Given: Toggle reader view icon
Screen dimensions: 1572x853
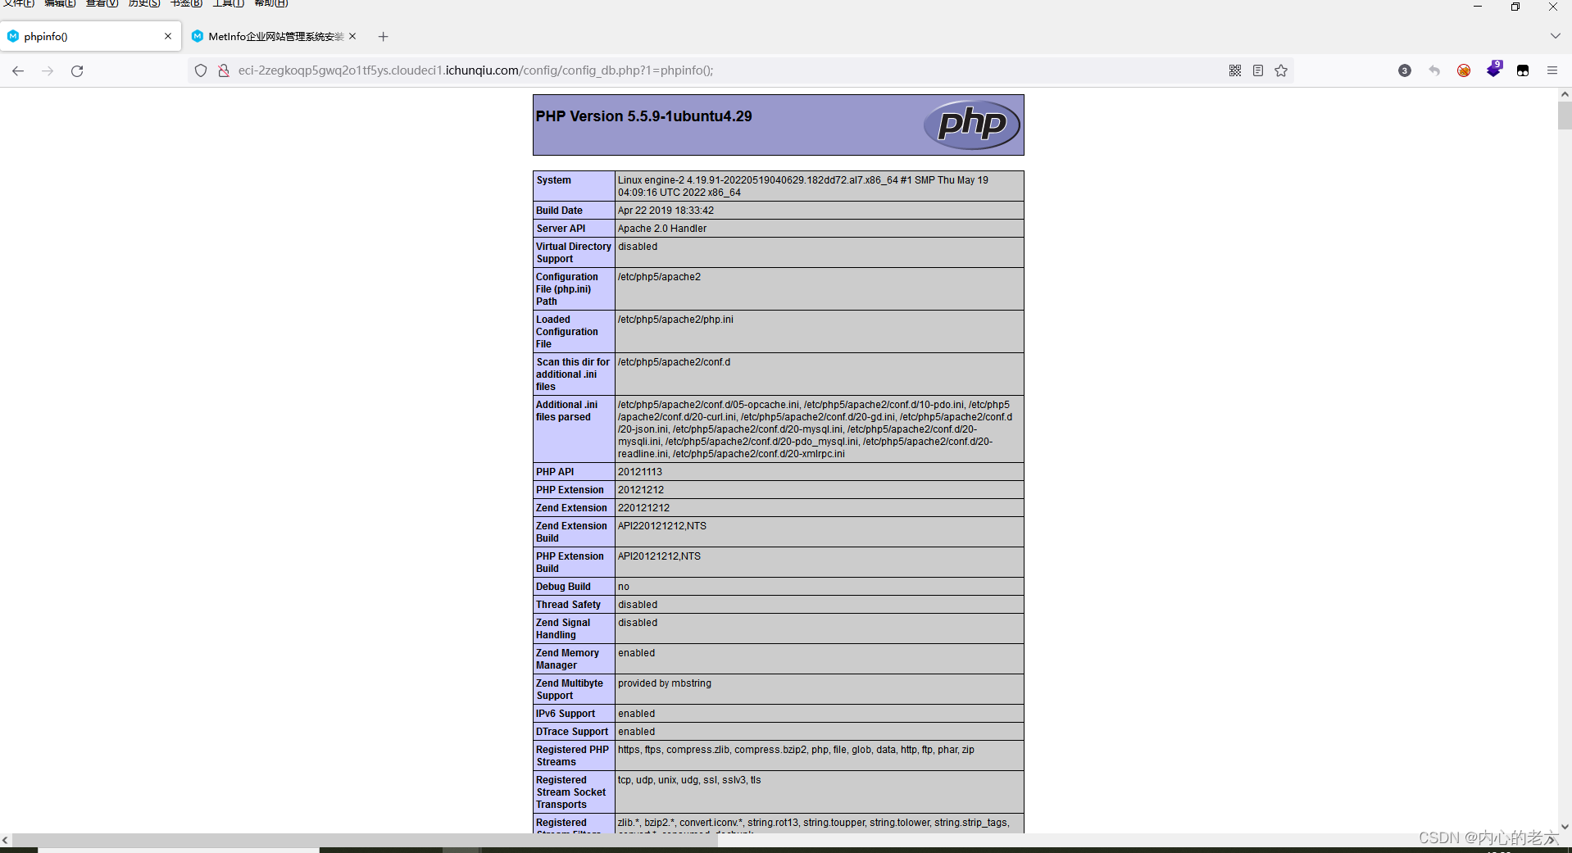Looking at the screenshot, I should pos(1258,71).
